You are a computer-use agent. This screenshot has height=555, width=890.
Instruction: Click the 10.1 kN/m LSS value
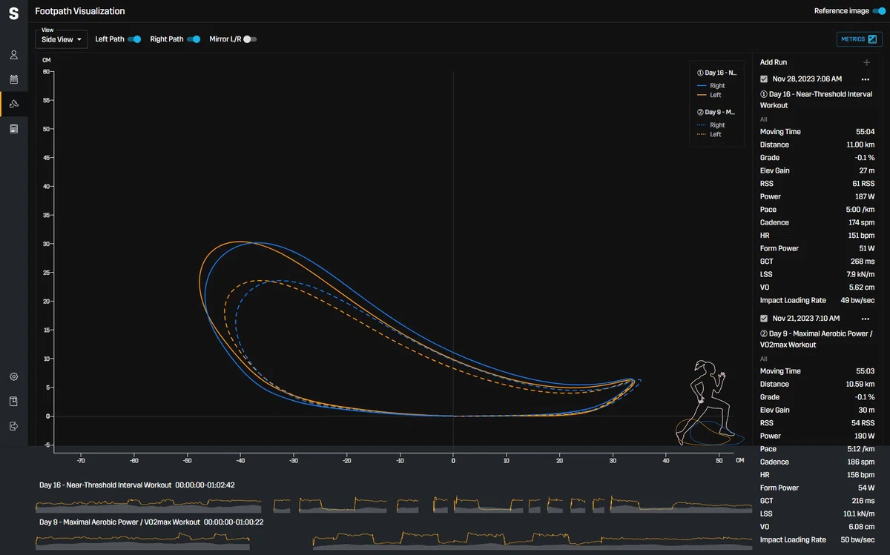click(860, 514)
